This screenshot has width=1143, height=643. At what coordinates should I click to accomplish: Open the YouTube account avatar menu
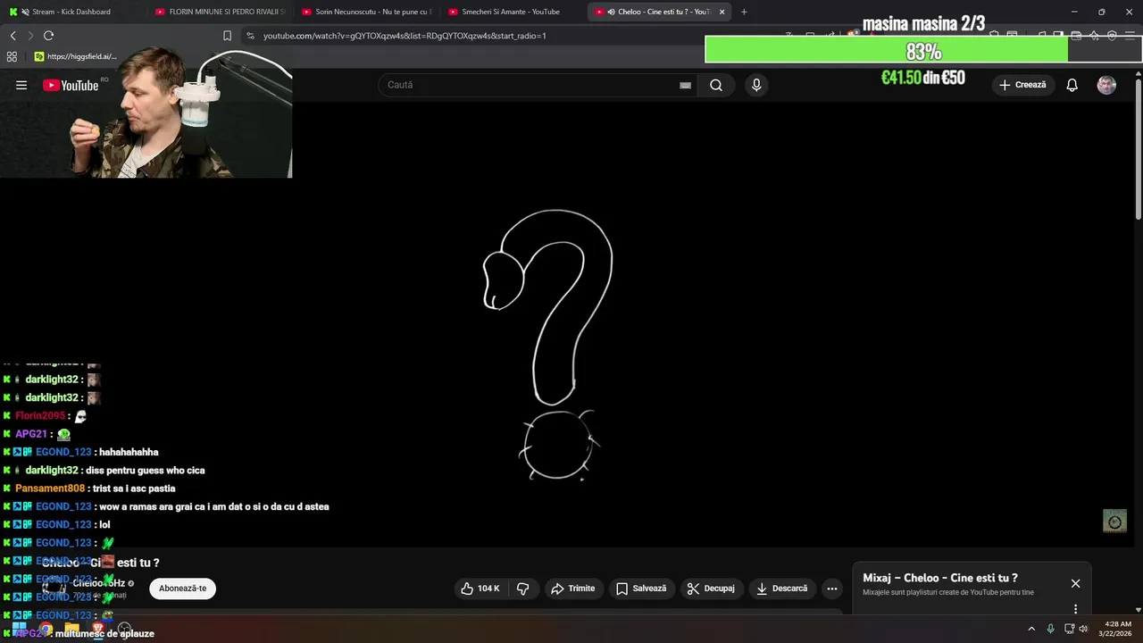pos(1106,85)
